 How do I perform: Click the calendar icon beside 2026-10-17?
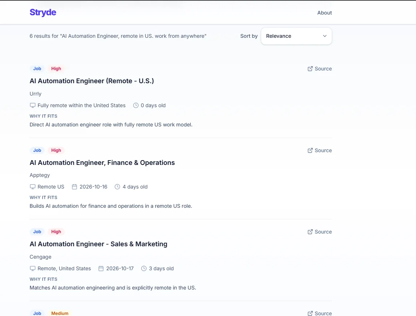(x=101, y=268)
